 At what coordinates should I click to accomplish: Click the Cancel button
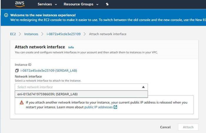(x=165, y=127)
